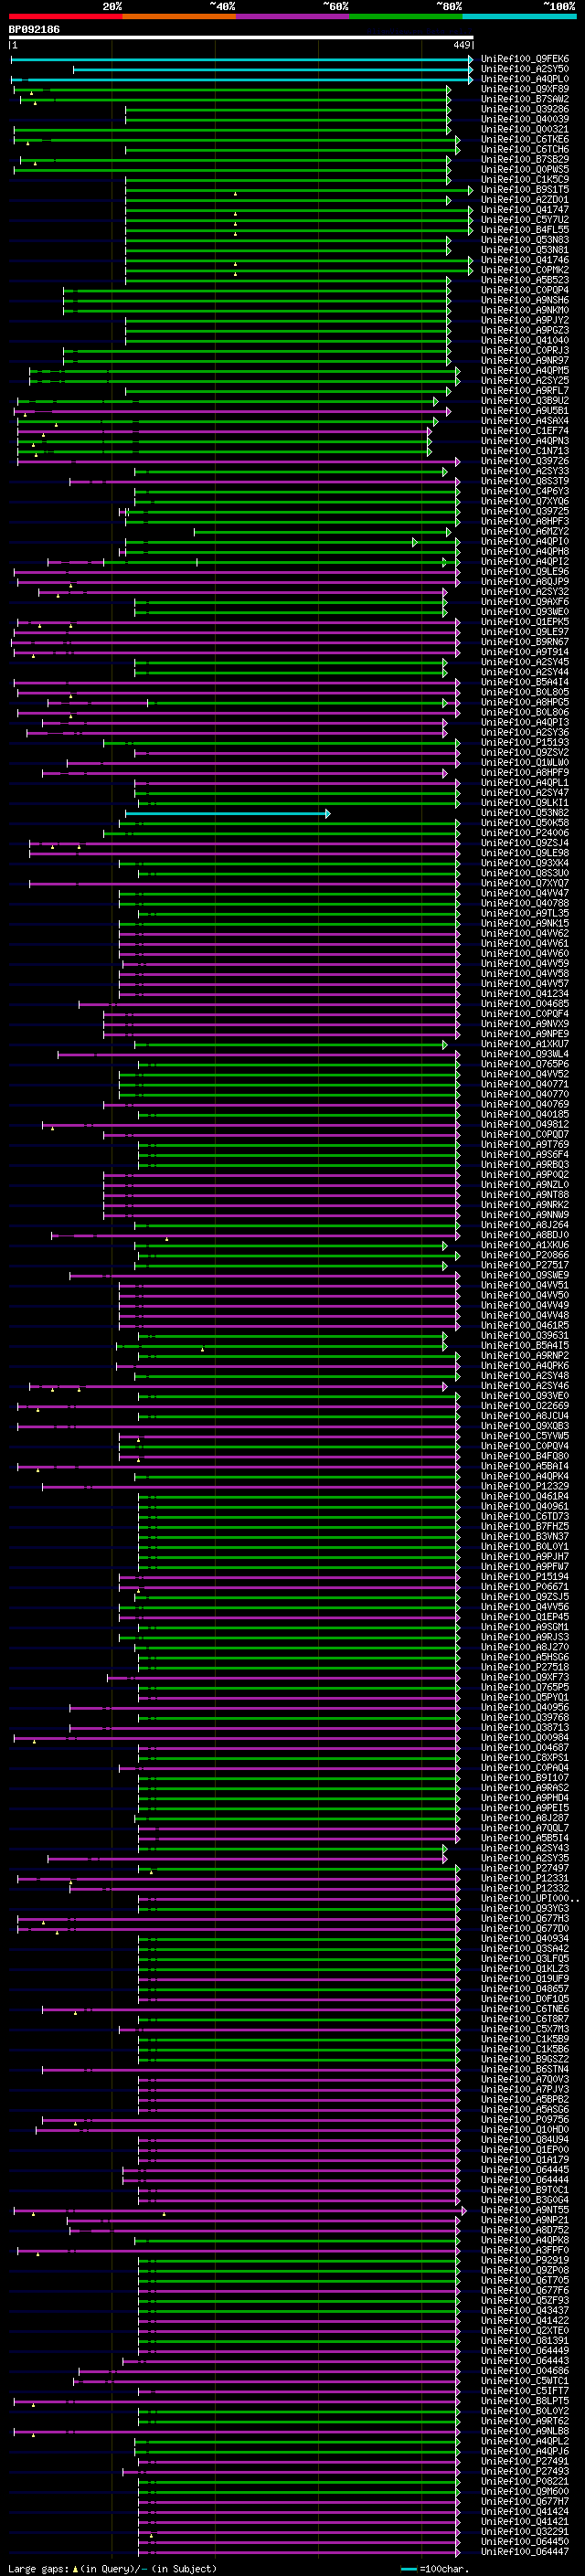
Task: Click the cyan ~100% identity legend segment
Action: click(x=519, y=16)
